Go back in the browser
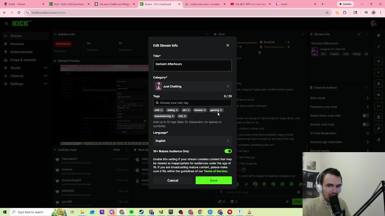This screenshot has height=216, width=385. (4, 13)
